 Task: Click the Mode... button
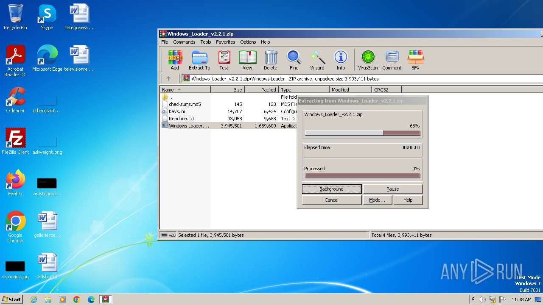[x=377, y=200]
